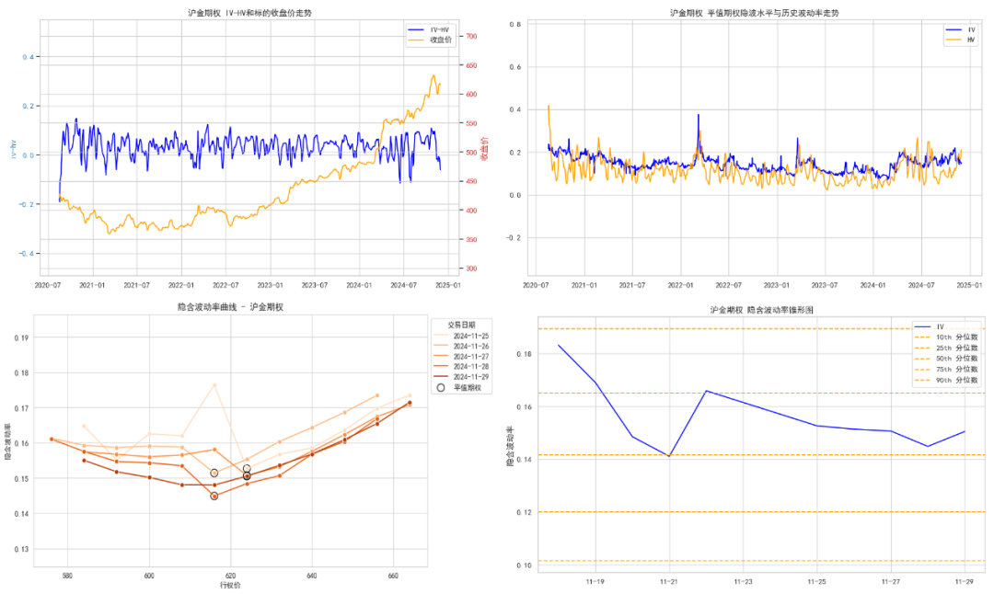Select the "HV" legend entry
This screenshot has height=594, width=994.
click(x=960, y=40)
